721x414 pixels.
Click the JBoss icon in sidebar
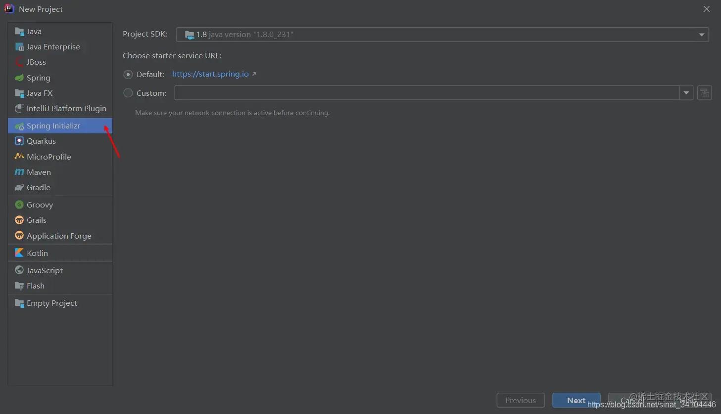tap(19, 62)
